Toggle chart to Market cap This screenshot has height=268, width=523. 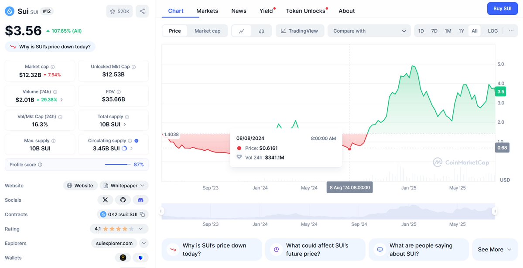208,31
